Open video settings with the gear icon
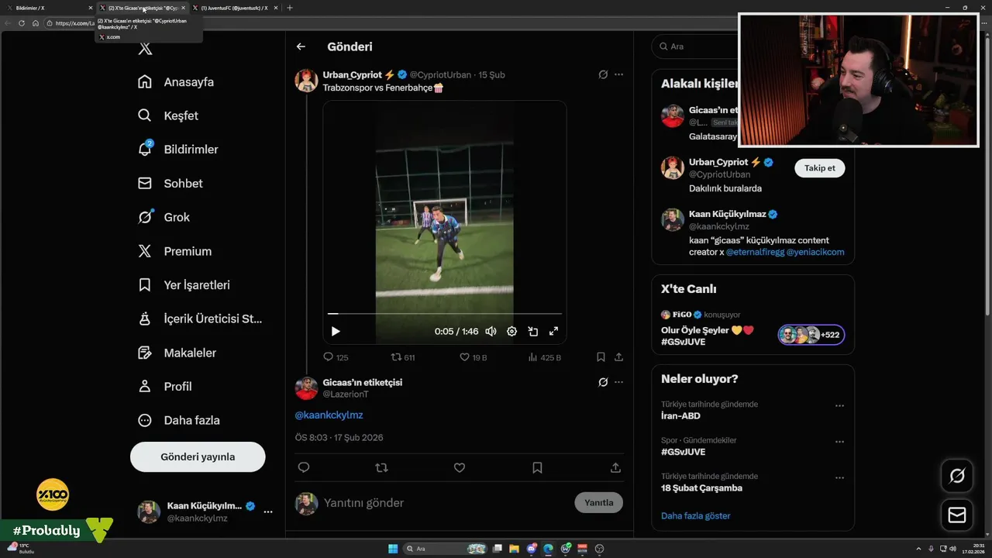Screen dimensions: 992x558 (x=511, y=331)
